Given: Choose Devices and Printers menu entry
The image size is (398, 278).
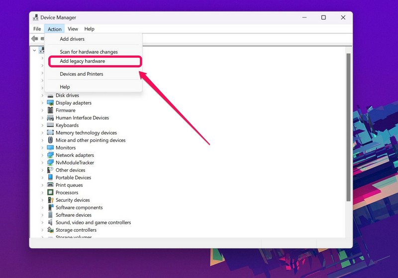Looking at the screenshot, I should [82, 74].
